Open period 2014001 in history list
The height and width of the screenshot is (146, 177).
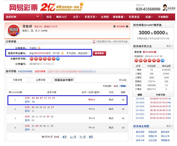coord(140,118)
